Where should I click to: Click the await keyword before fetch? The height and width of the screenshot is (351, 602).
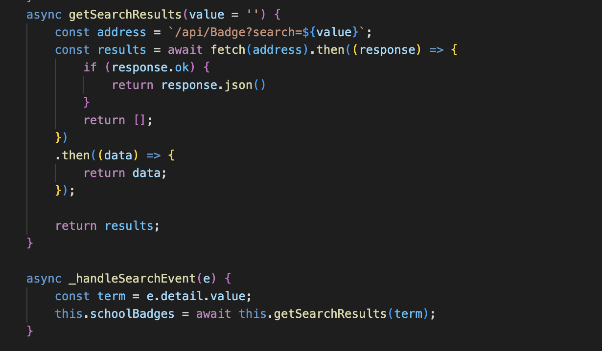pyautogui.click(x=186, y=50)
